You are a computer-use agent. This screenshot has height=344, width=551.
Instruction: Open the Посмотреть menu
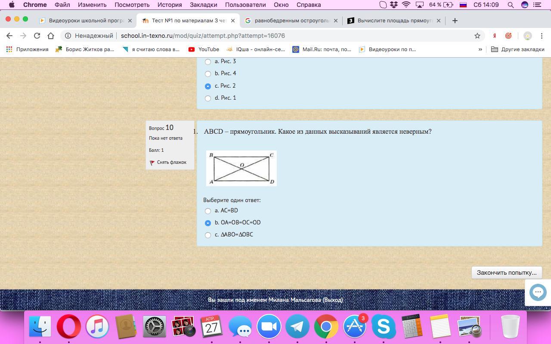132,5
